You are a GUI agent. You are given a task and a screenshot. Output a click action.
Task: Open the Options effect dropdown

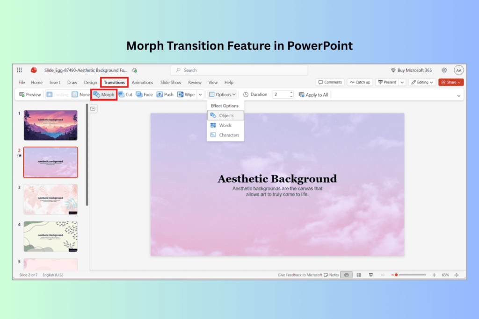tap(222, 94)
